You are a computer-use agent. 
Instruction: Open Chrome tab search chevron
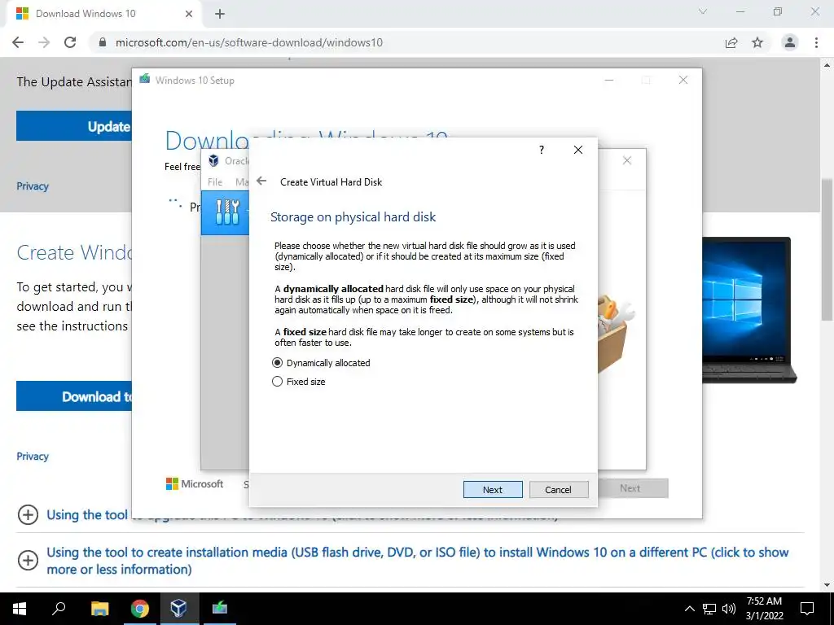tap(703, 11)
